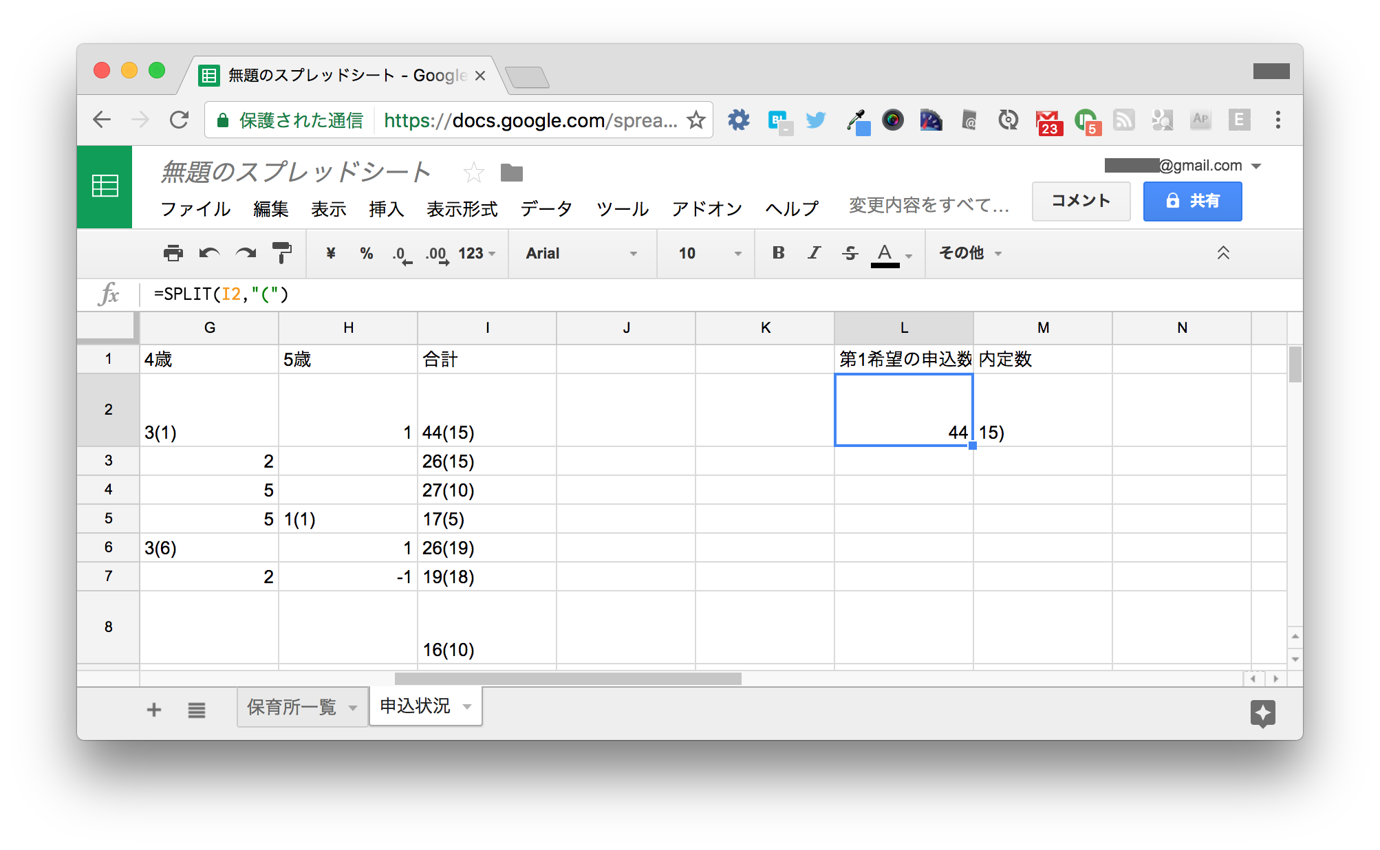The image size is (1380, 850).
Task: Toggle strikethrough formatting
Action: pos(850,253)
